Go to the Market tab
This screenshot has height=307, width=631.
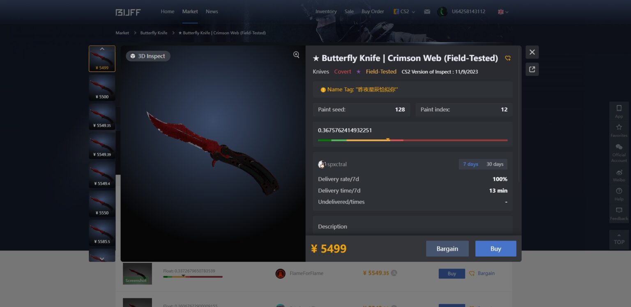190,11
